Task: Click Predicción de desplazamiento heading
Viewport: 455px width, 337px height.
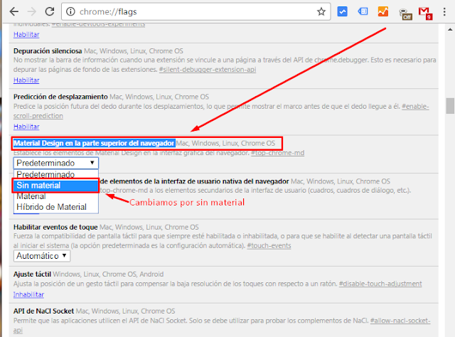Action: pyautogui.click(x=60, y=97)
